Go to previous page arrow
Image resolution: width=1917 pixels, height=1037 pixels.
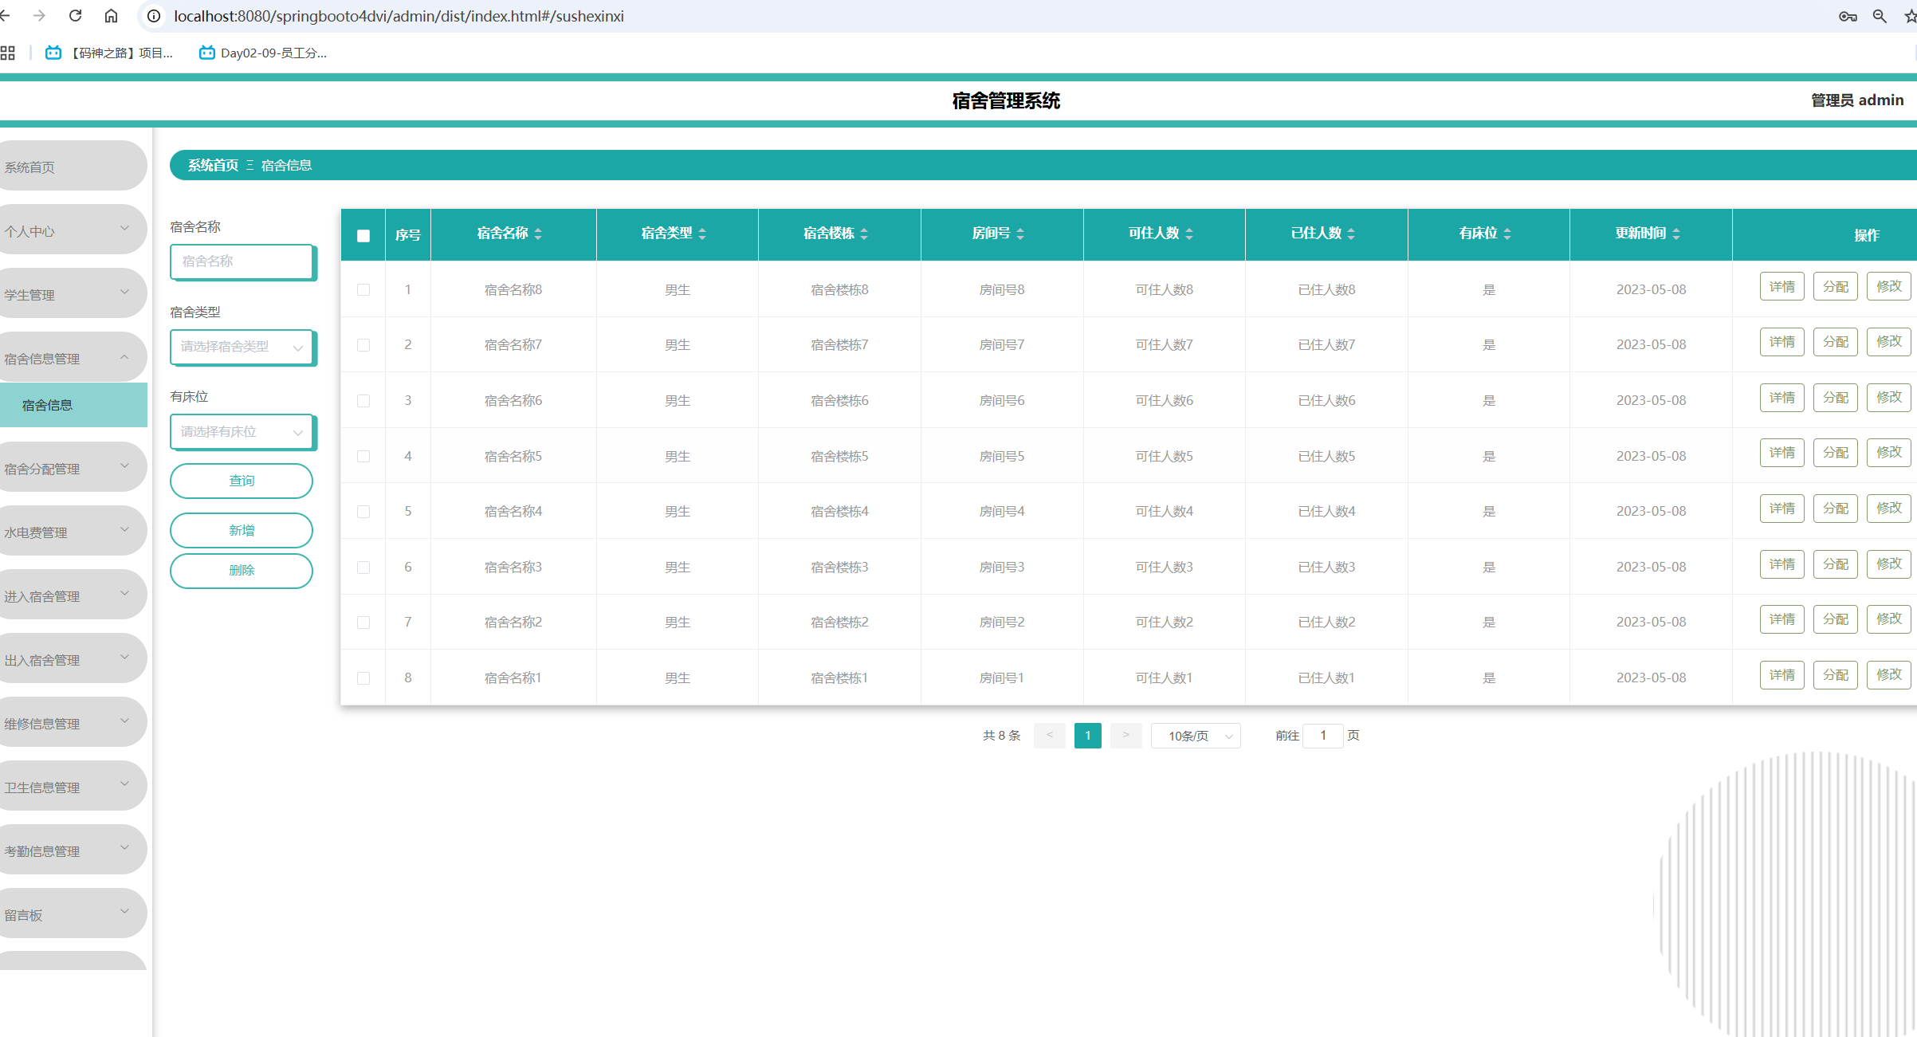pyautogui.click(x=1050, y=735)
